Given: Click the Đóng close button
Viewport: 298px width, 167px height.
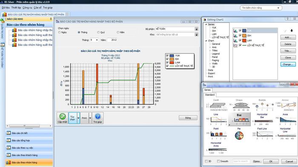Looking at the screenshot, I should tap(188, 118).
